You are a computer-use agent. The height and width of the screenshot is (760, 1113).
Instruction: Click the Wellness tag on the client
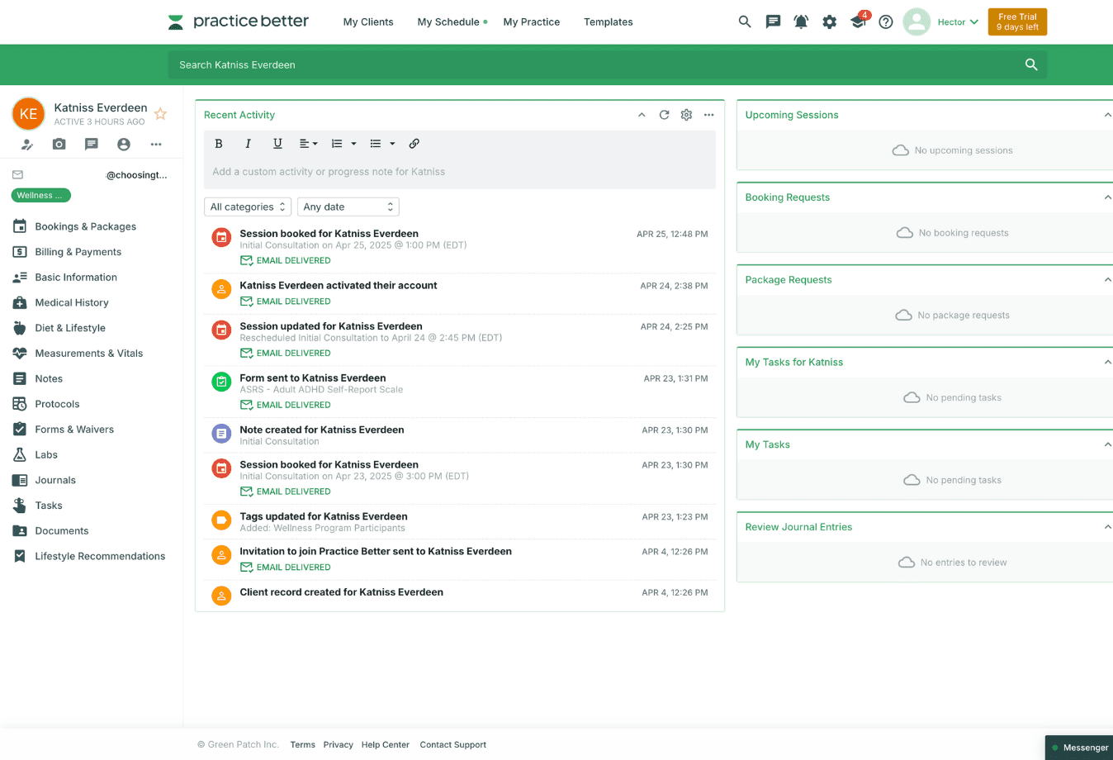coord(40,196)
